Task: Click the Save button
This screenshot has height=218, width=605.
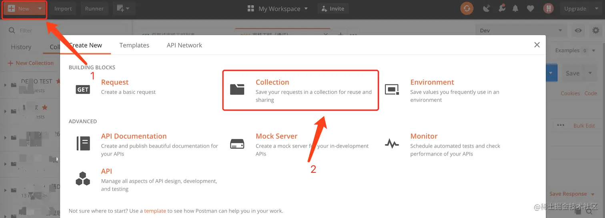Action: click(x=573, y=73)
